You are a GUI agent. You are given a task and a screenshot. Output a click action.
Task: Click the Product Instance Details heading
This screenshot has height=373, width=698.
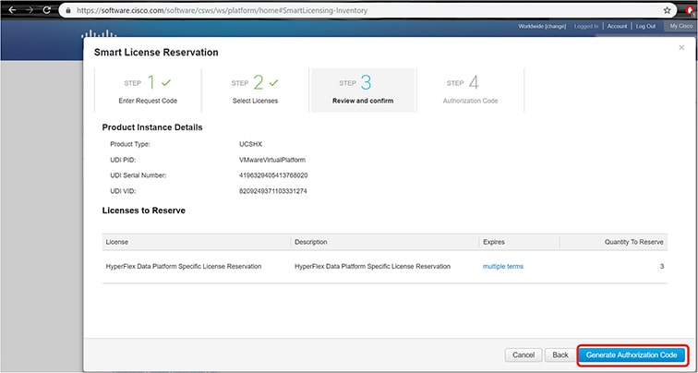click(152, 127)
